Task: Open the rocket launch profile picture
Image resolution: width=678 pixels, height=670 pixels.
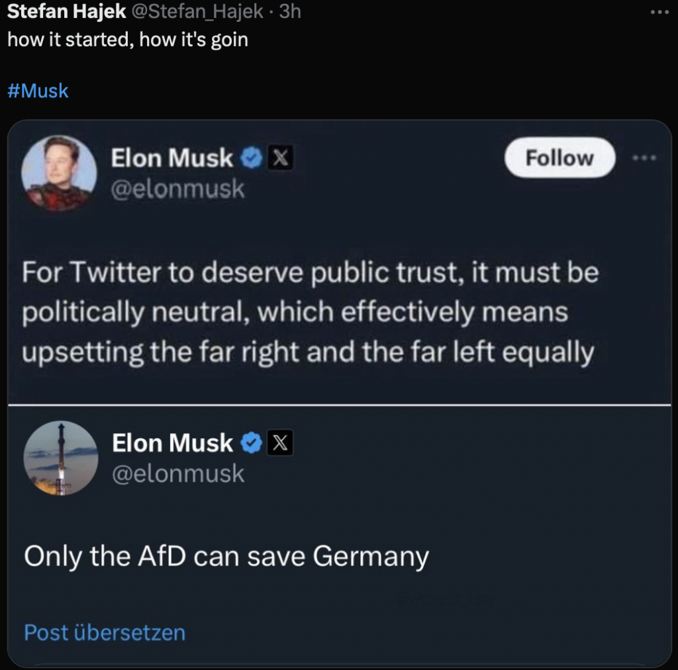Action: coord(61,458)
